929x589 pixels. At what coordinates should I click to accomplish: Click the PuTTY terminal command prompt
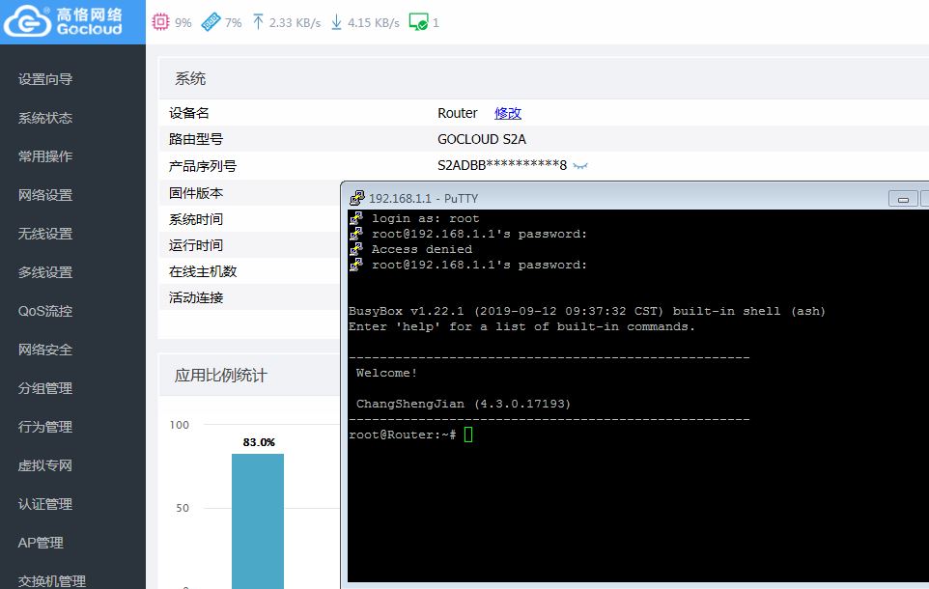[x=468, y=435]
